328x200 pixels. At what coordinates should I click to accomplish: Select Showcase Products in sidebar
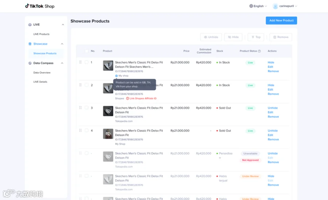pos(45,53)
